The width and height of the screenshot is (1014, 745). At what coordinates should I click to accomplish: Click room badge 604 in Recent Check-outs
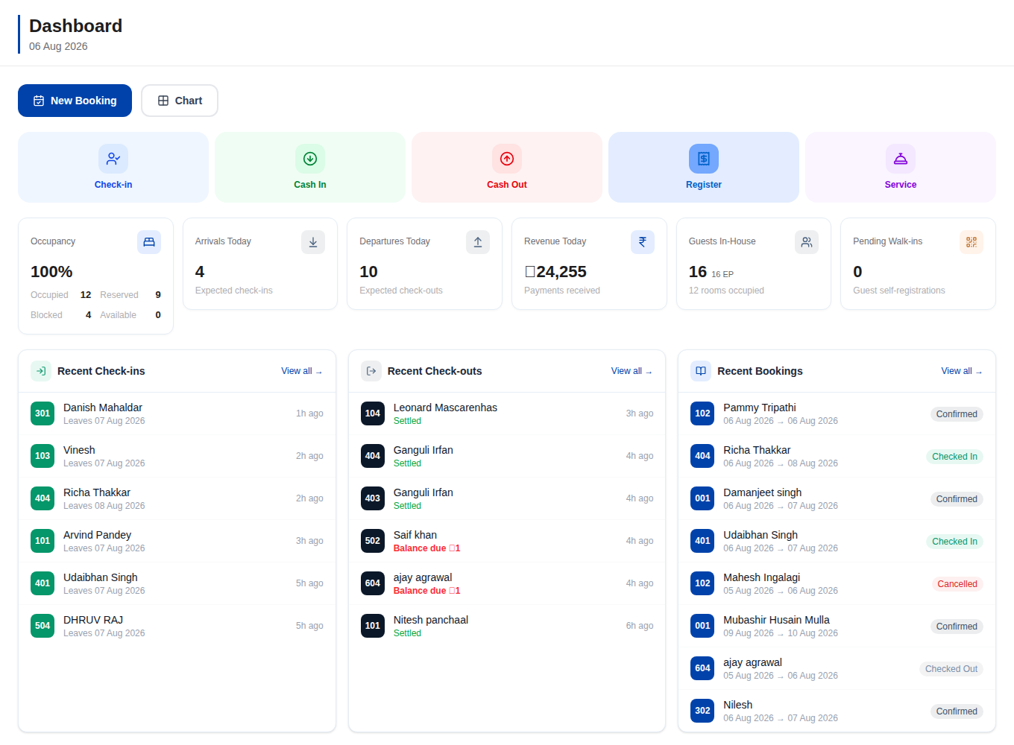pyautogui.click(x=373, y=583)
